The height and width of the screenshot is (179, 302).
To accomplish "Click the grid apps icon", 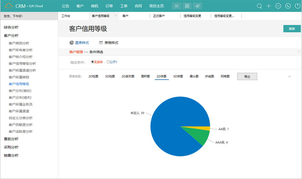I will (187, 6).
